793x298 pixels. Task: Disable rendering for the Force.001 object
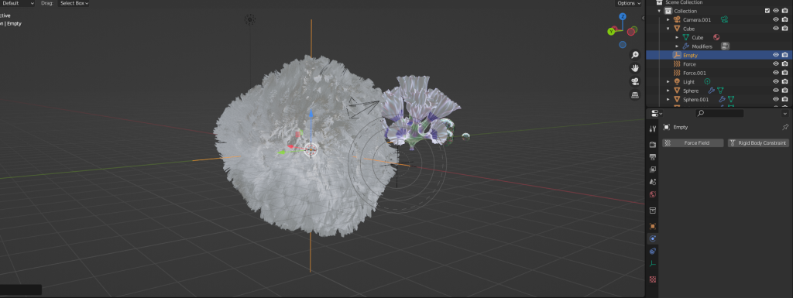coord(785,73)
